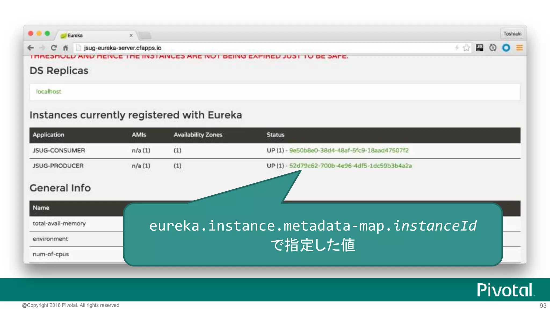The image size is (550, 309).
Task: Click the browser forward arrow
Action: pyautogui.click(x=42, y=48)
